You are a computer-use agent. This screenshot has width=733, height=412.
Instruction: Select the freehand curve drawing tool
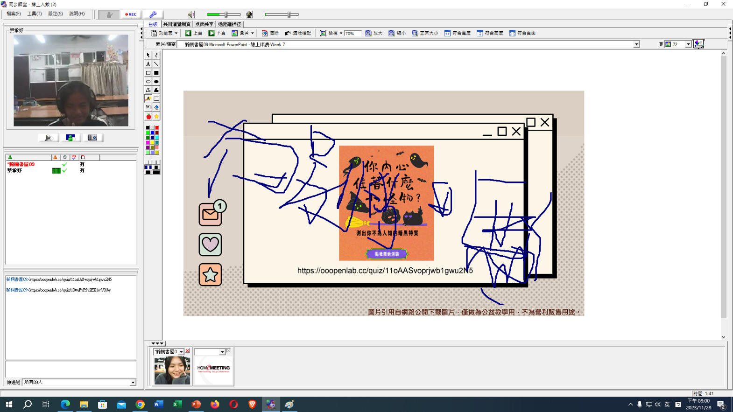pos(156,55)
